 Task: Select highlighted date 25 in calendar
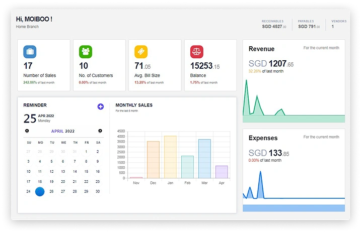[x=40, y=191]
